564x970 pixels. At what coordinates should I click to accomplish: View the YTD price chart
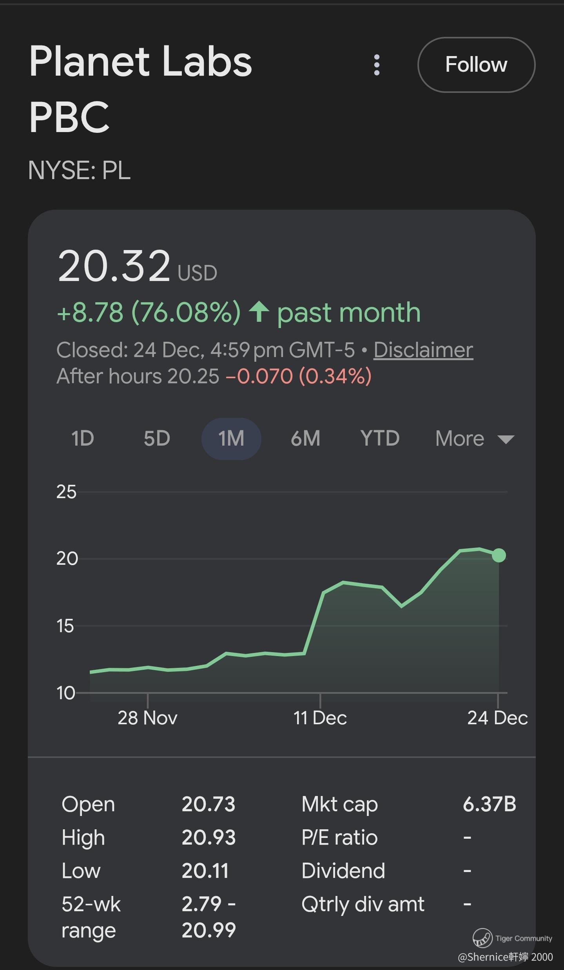(380, 438)
